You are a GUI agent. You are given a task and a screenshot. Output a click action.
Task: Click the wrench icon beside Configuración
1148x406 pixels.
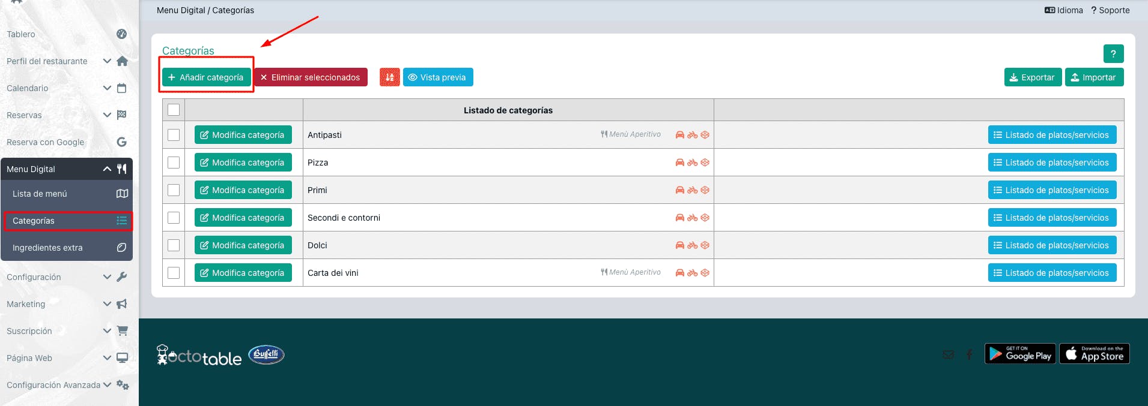click(x=121, y=277)
